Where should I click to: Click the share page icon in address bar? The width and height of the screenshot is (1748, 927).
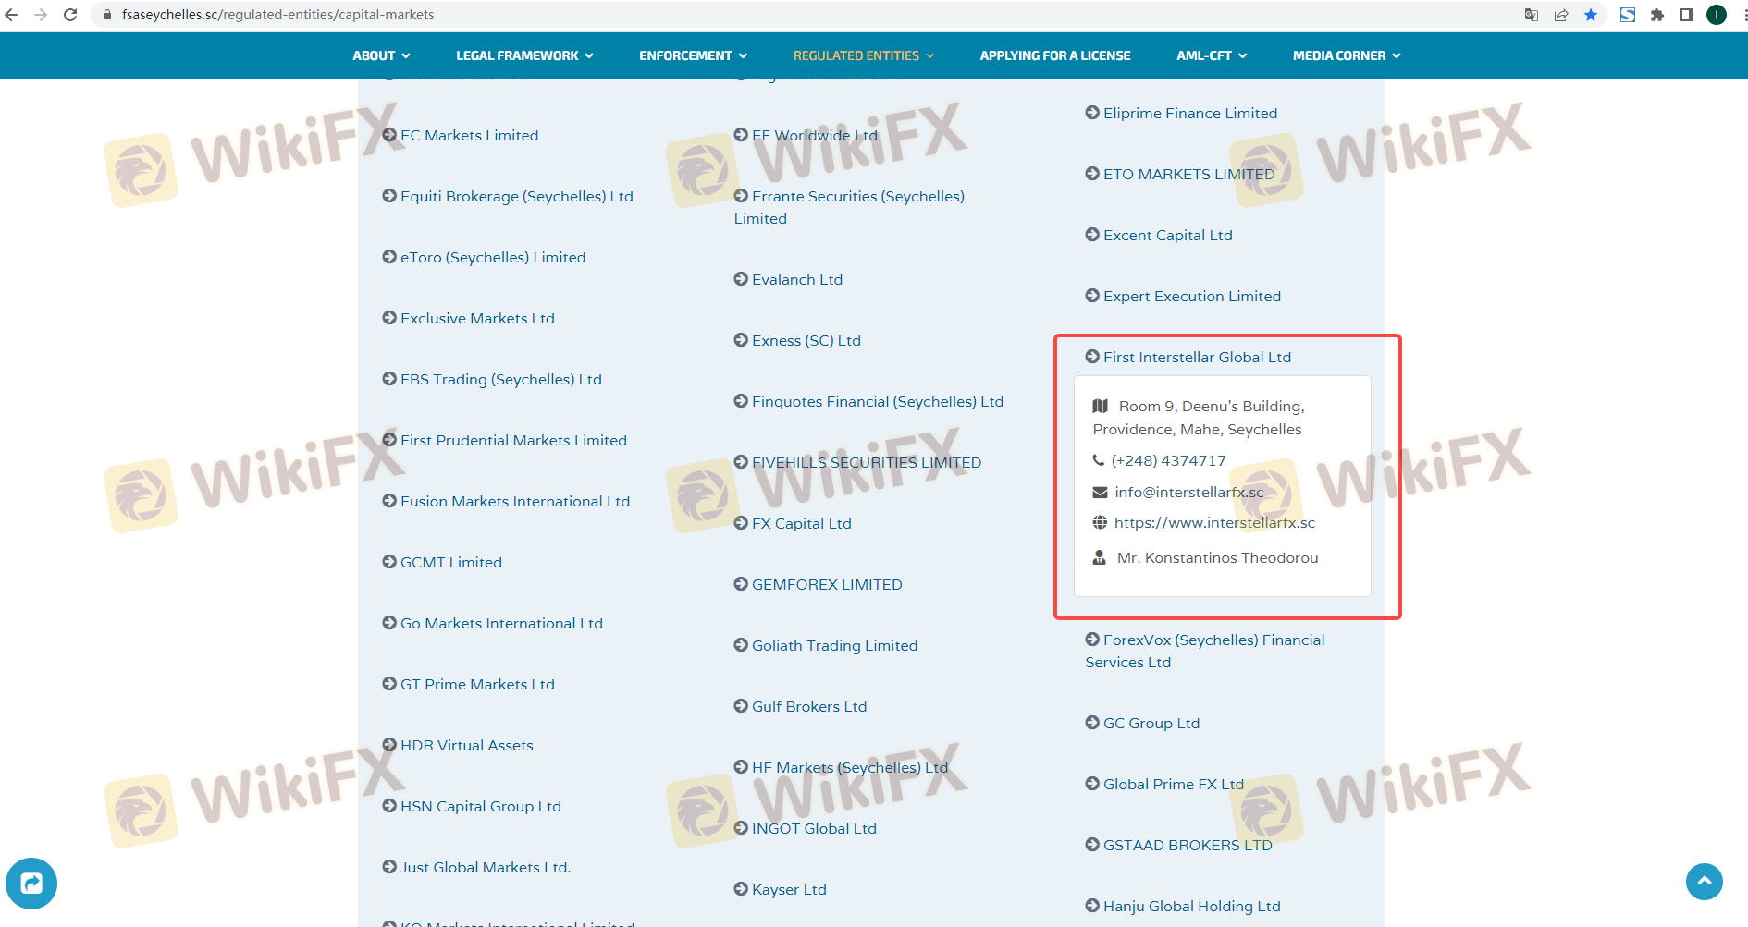(x=1561, y=15)
